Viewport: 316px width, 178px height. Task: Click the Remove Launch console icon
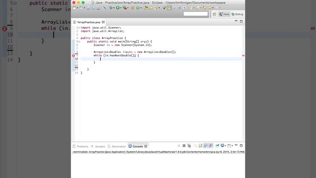(x=184, y=146)
